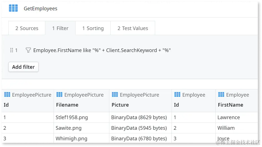The height and width of the screenshot is (147, 262).
Task: Select the Stlef1958.png cell
Action: coord(81,117)
